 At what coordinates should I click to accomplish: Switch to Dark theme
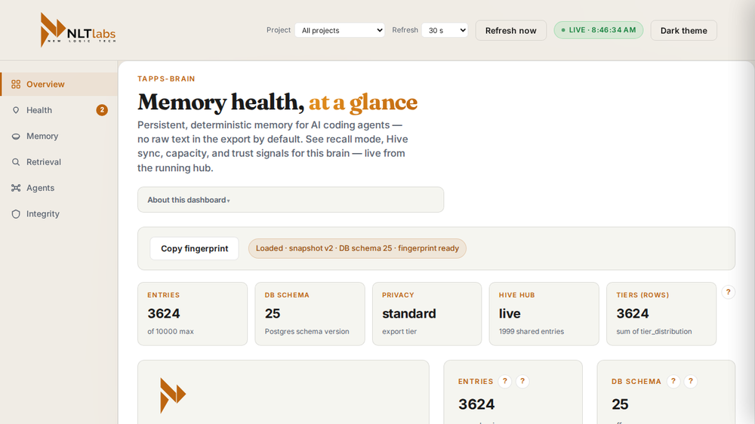tap(684, 30)
